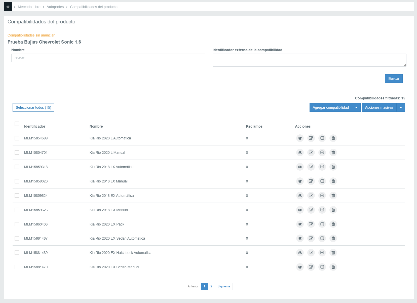Click the Identificador column header

click(35, 126)
